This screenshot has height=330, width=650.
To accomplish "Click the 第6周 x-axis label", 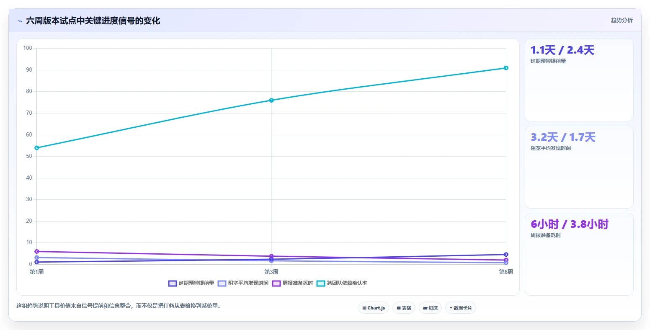I will (x=506, y=272).
